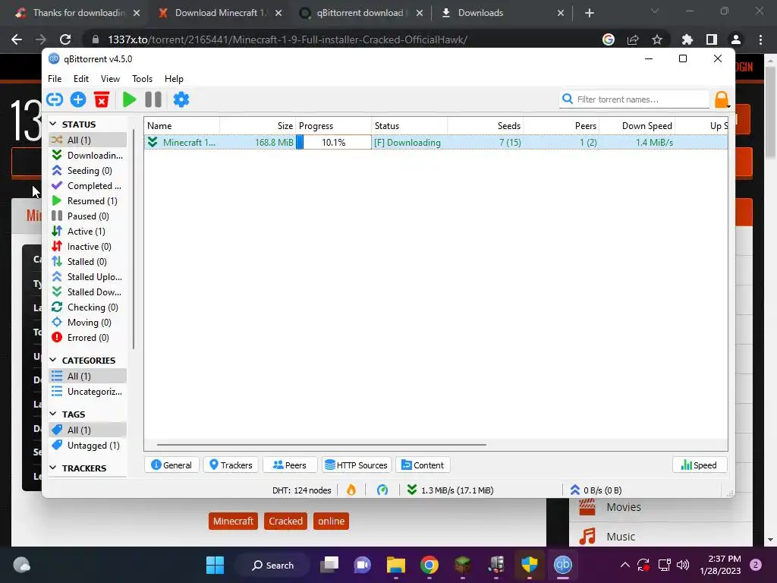
Task: Select the Inactive (0) filter
Action: click(x=88, y=247)
